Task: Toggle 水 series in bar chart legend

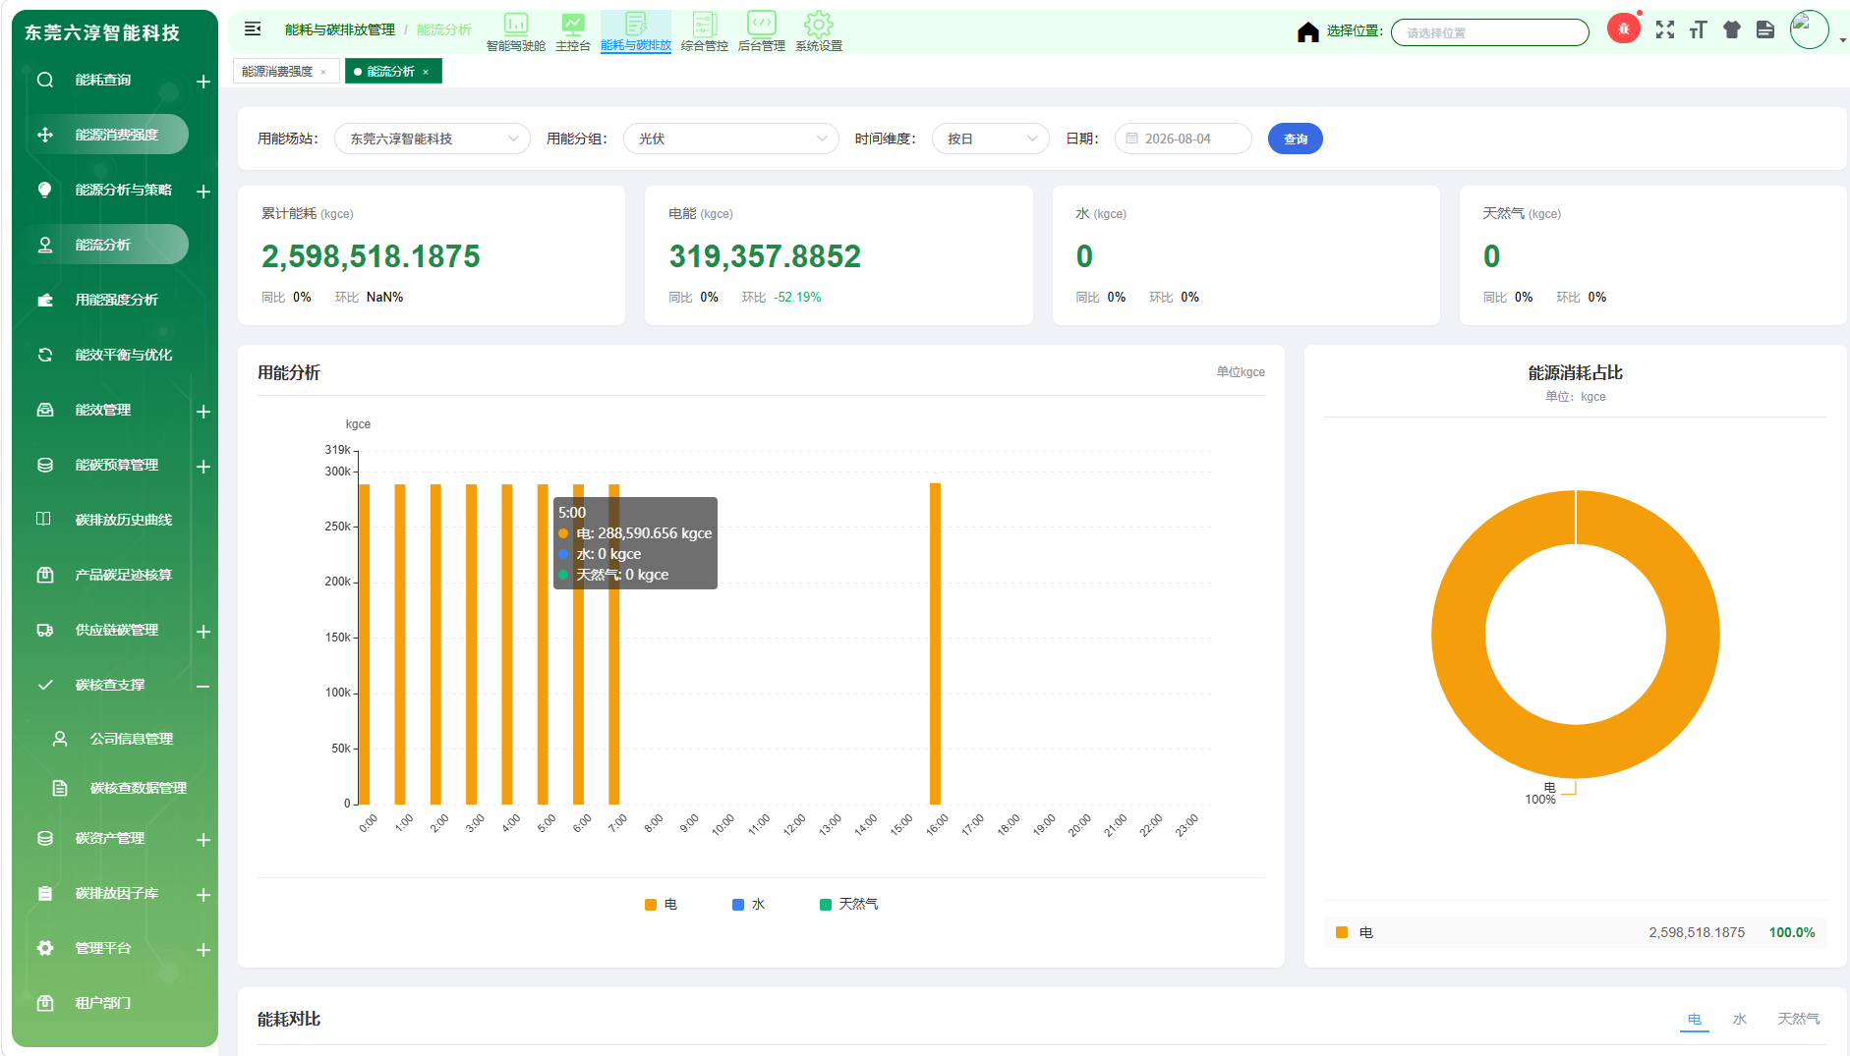Action: (x=748, y=905)
